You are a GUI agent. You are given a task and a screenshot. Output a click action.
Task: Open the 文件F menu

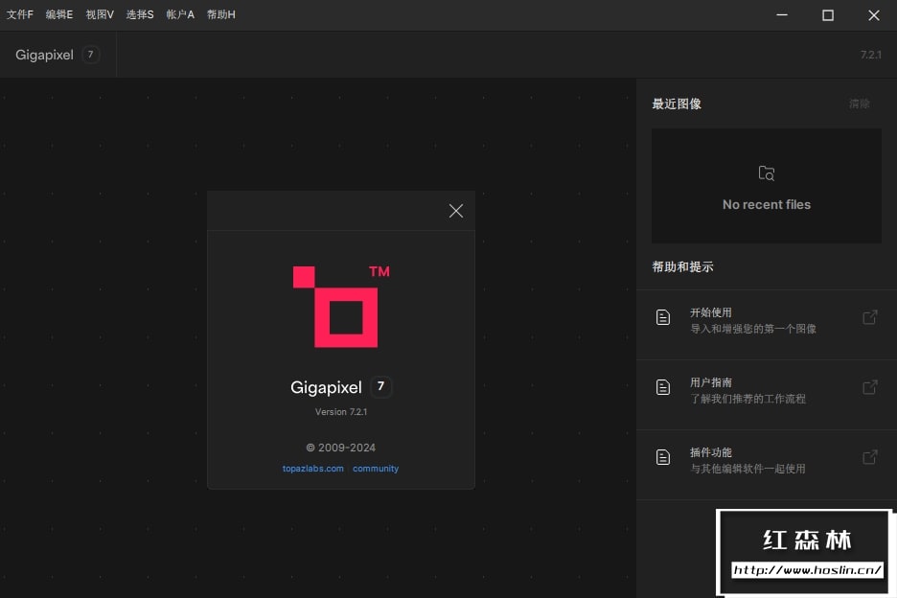pos(20,15)
